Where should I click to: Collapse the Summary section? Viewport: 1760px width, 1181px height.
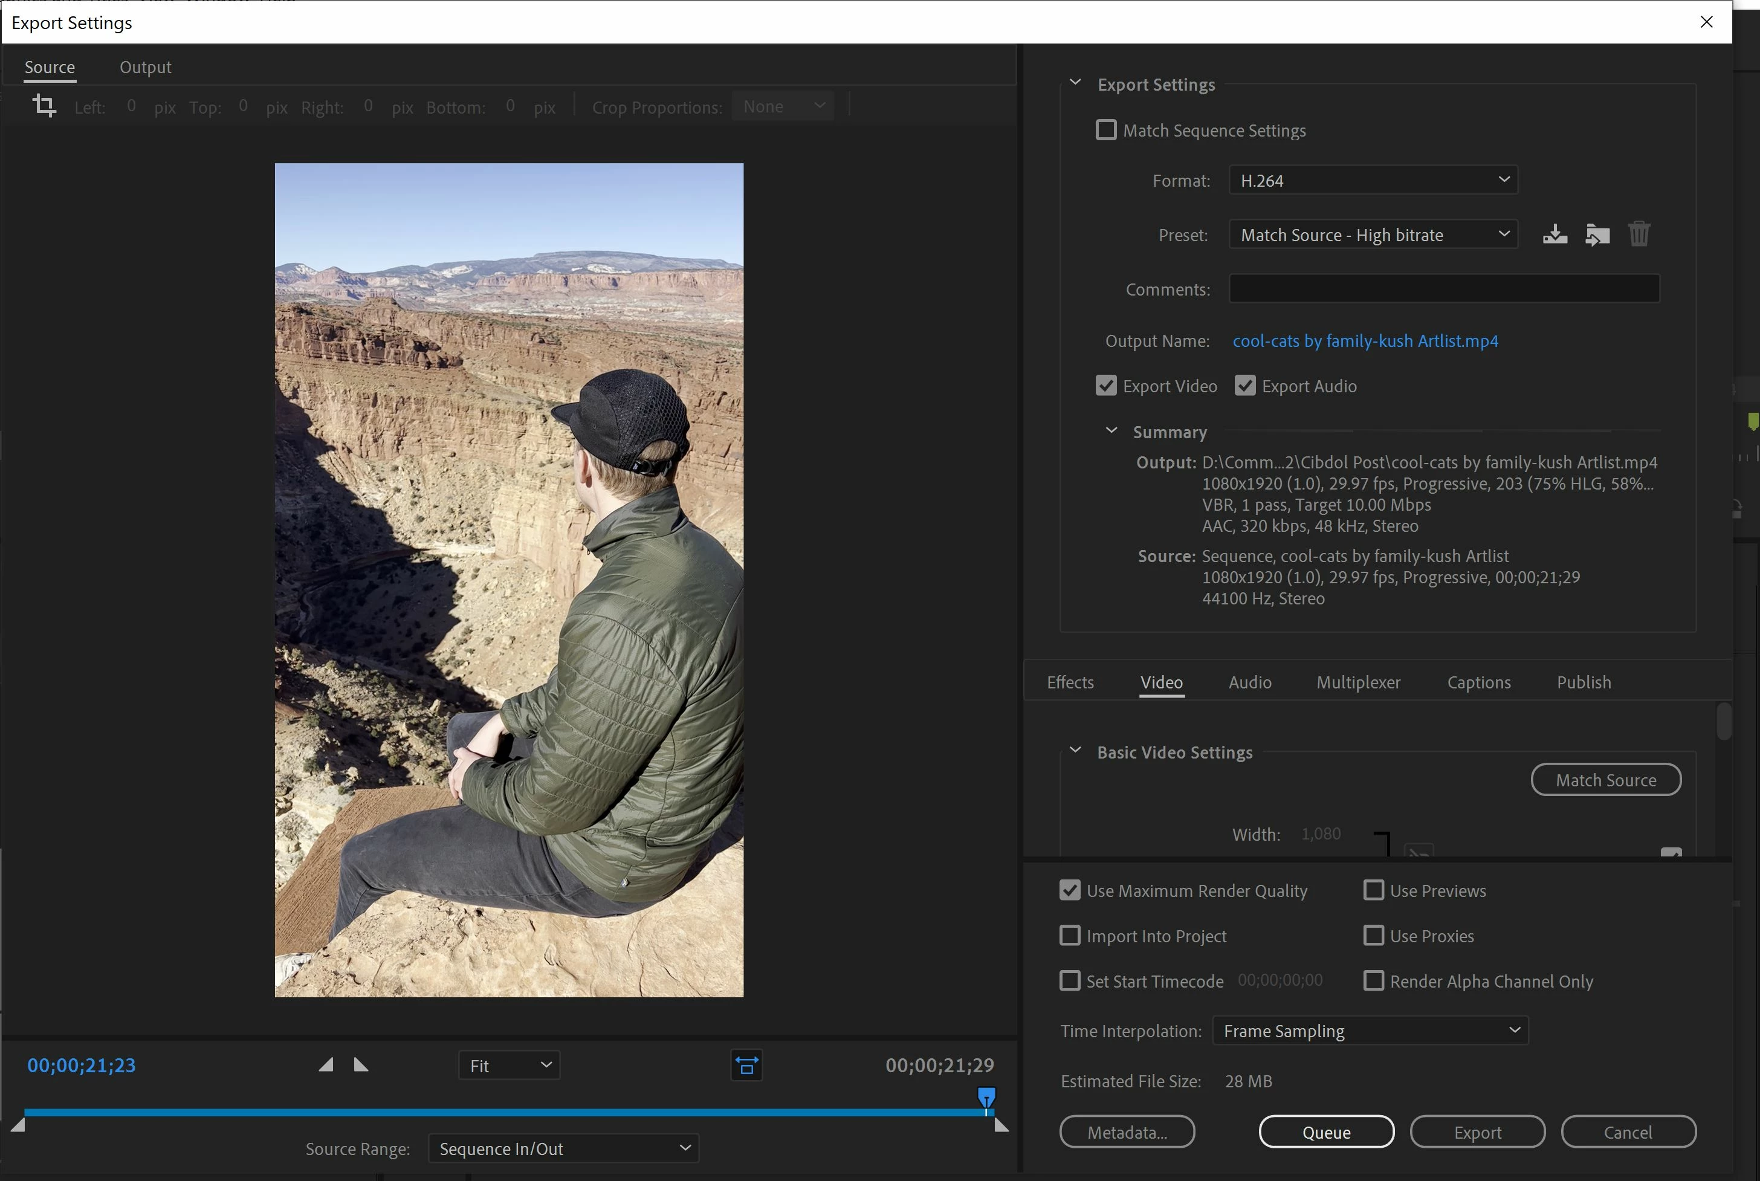tap(1111, 431)
